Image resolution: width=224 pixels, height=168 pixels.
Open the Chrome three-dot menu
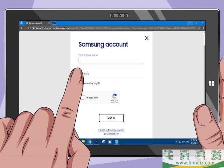click(x=203, y=28)
